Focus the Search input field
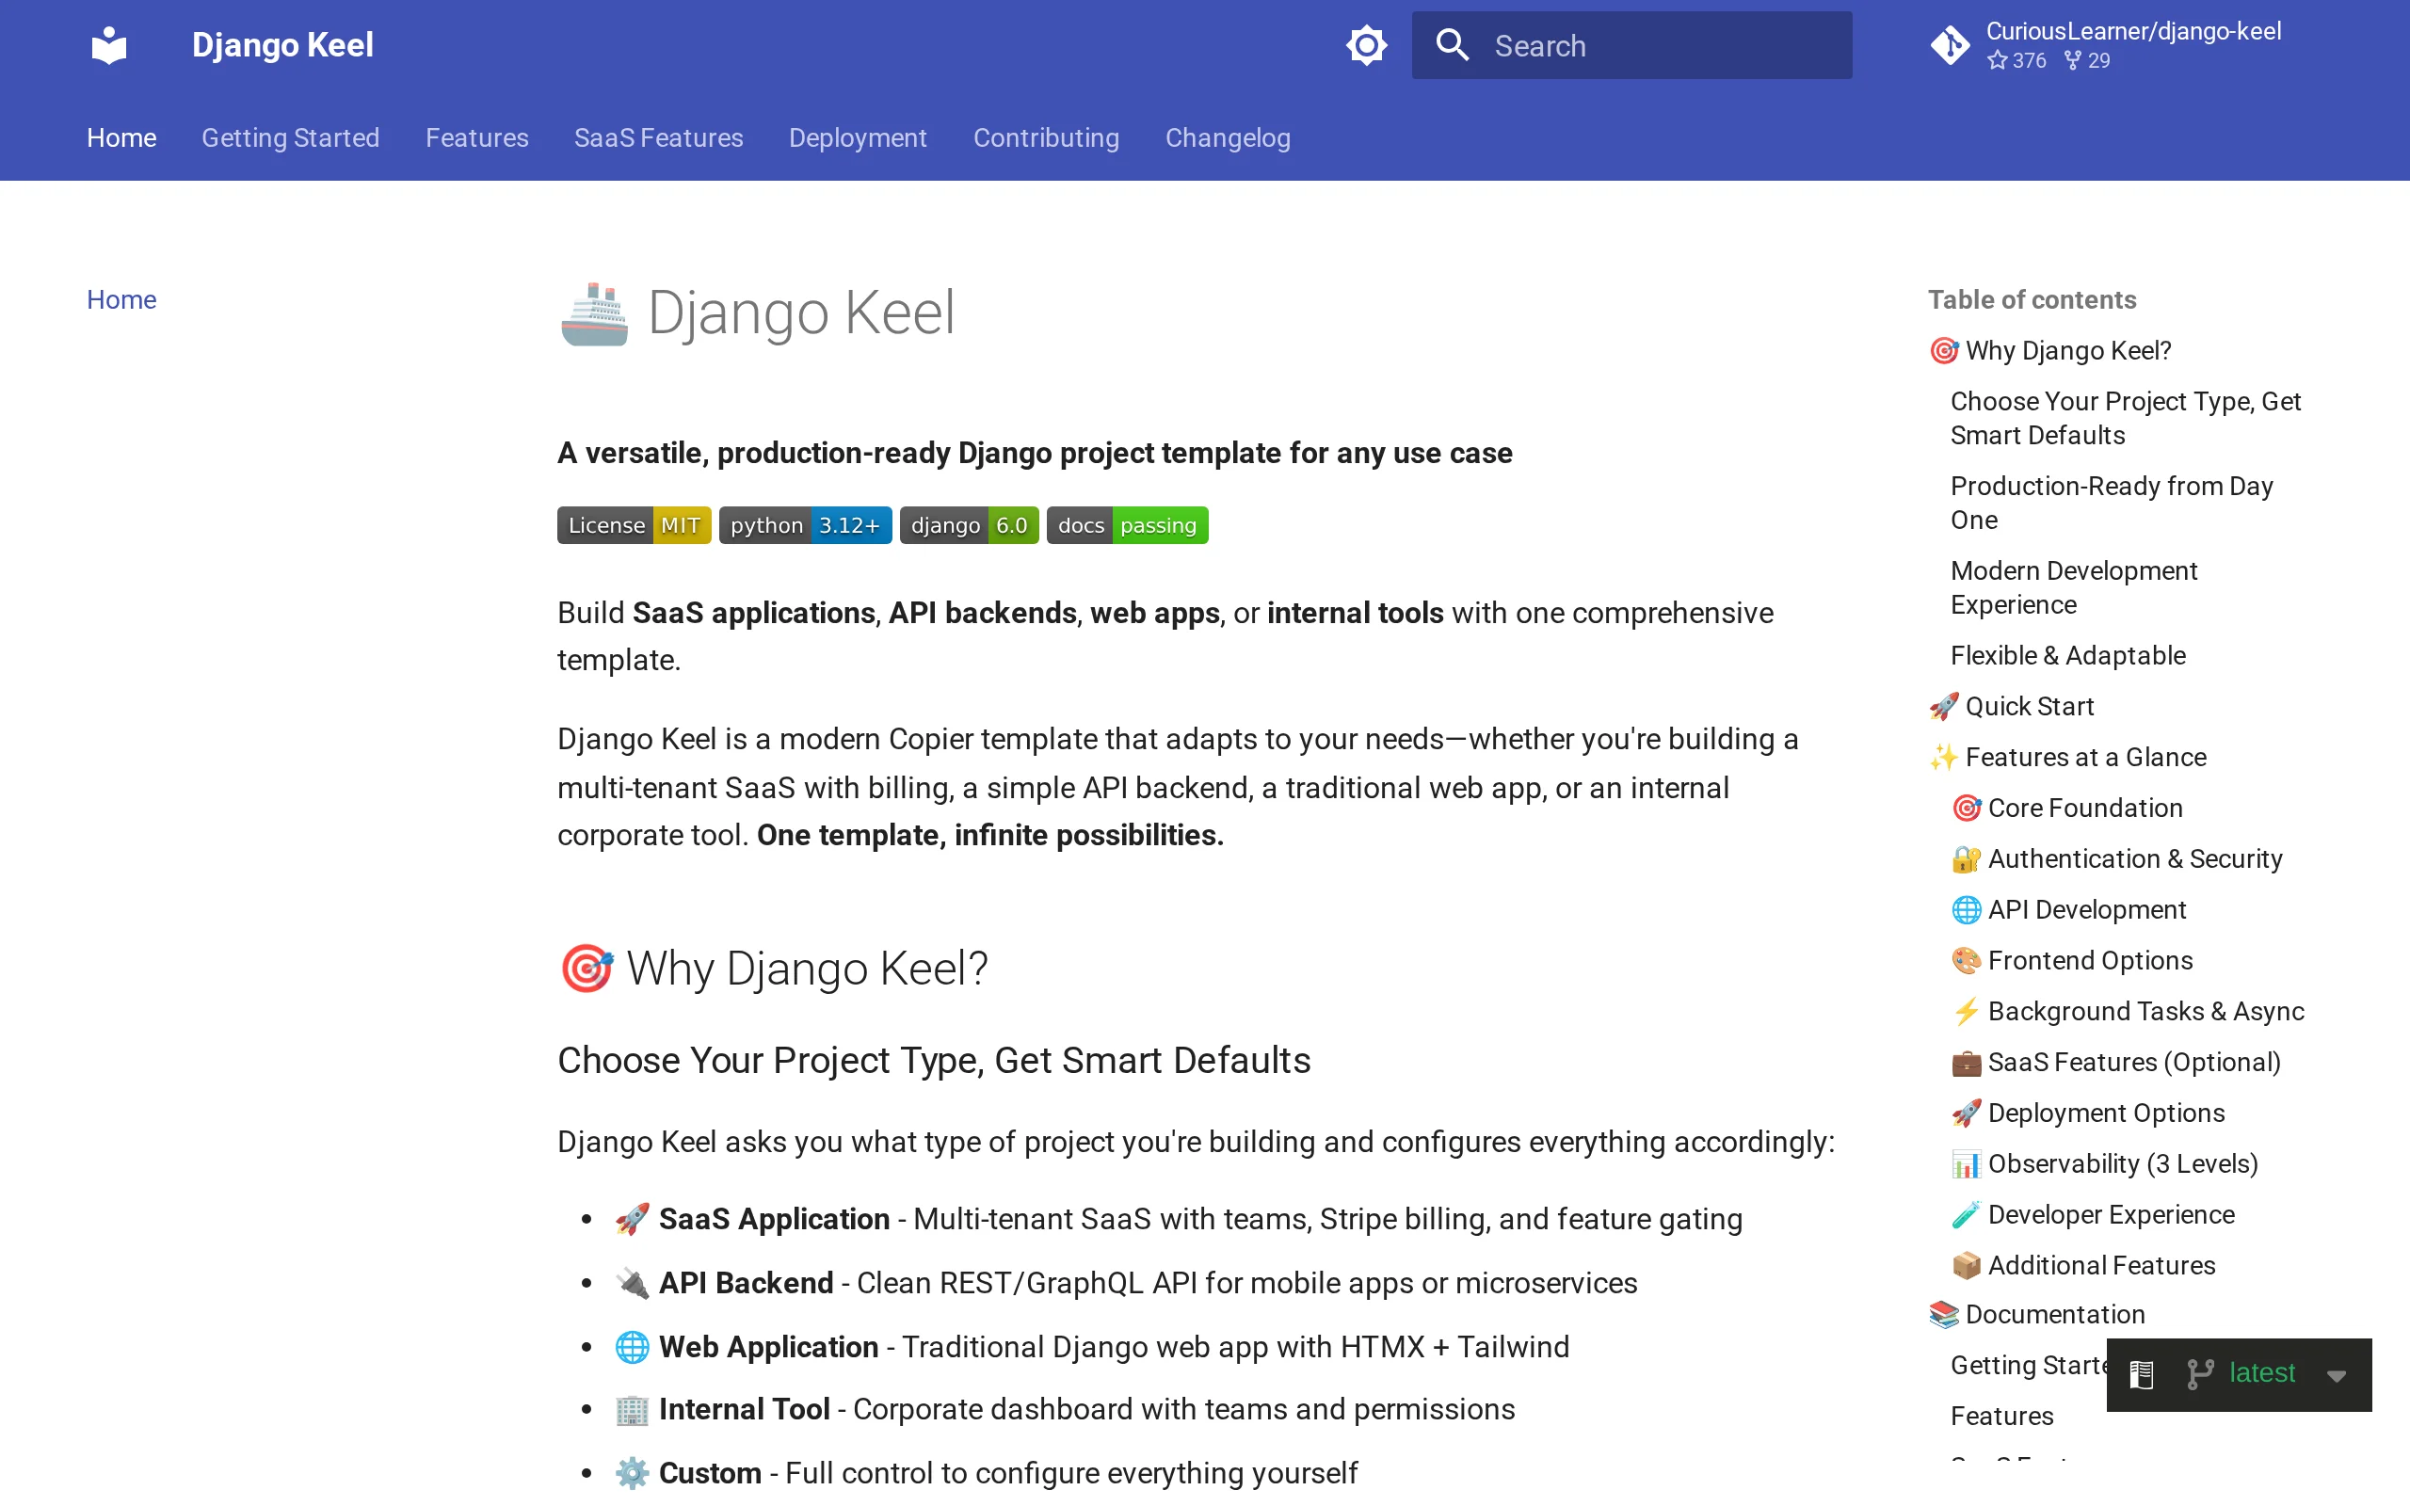The width and height of the screenshot is (2410, 1506). (x=1632, y=45)
